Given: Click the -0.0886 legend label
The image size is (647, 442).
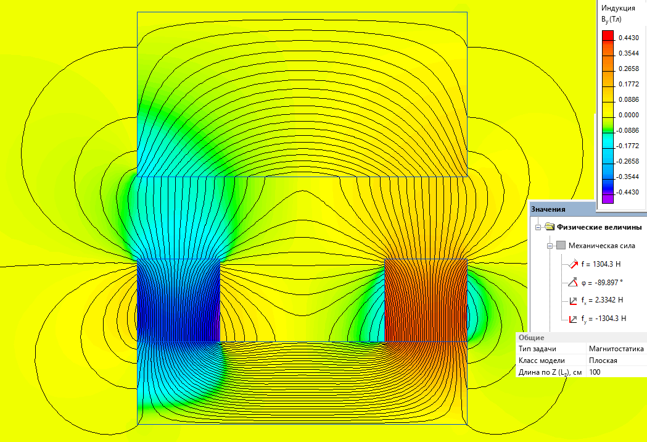Looking at the screenshot, I should click(x=628, y=130).
